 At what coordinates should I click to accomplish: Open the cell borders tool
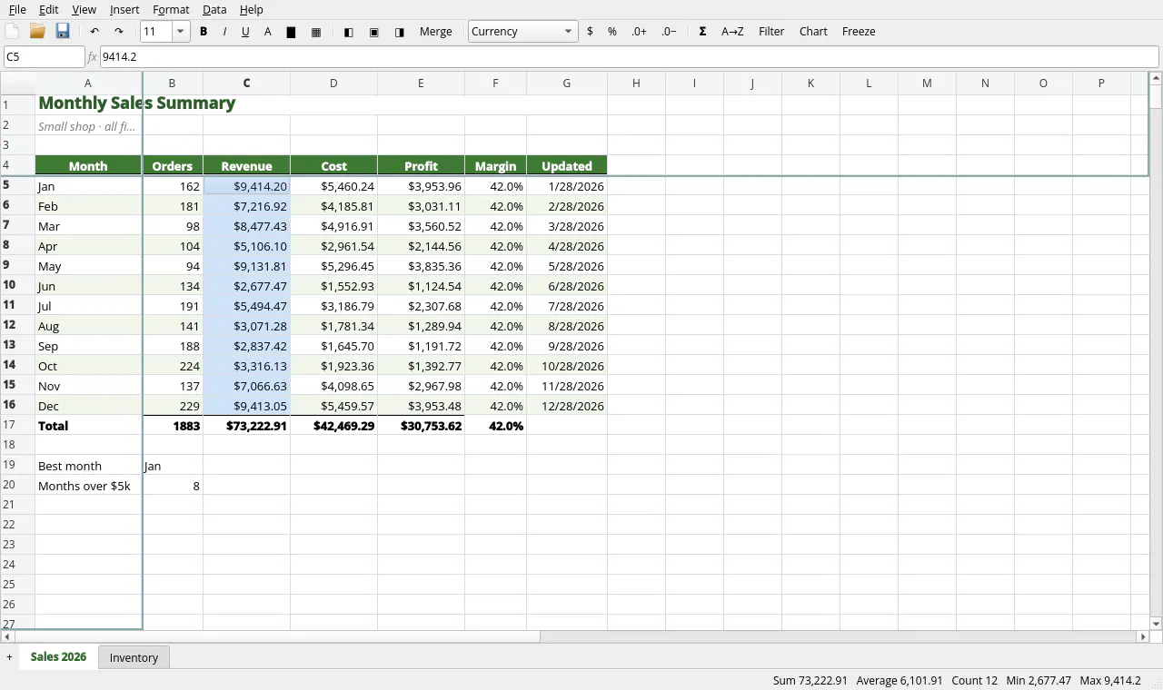(316, 32)
